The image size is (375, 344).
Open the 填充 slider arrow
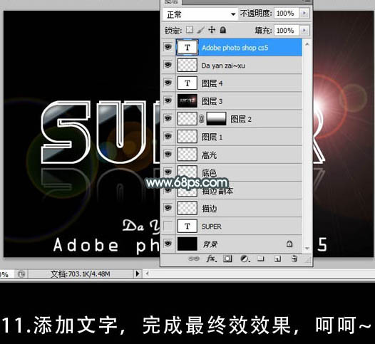click(304, 31)
